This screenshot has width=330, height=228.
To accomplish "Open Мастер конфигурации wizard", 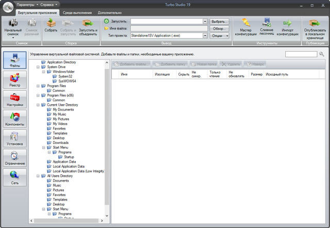I will [246, 23].
